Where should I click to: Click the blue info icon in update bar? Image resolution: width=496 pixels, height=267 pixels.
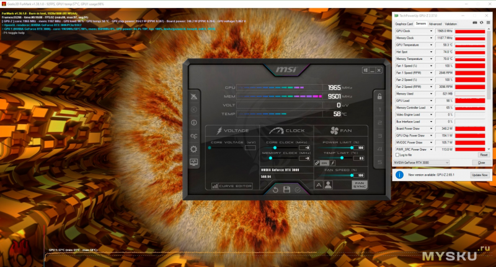[399, 175]
